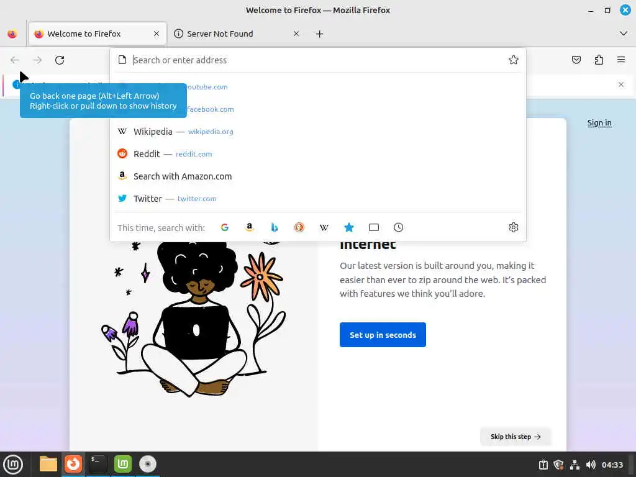Search this time with Google
636x477 pixels.
click(x=225, y=227)
